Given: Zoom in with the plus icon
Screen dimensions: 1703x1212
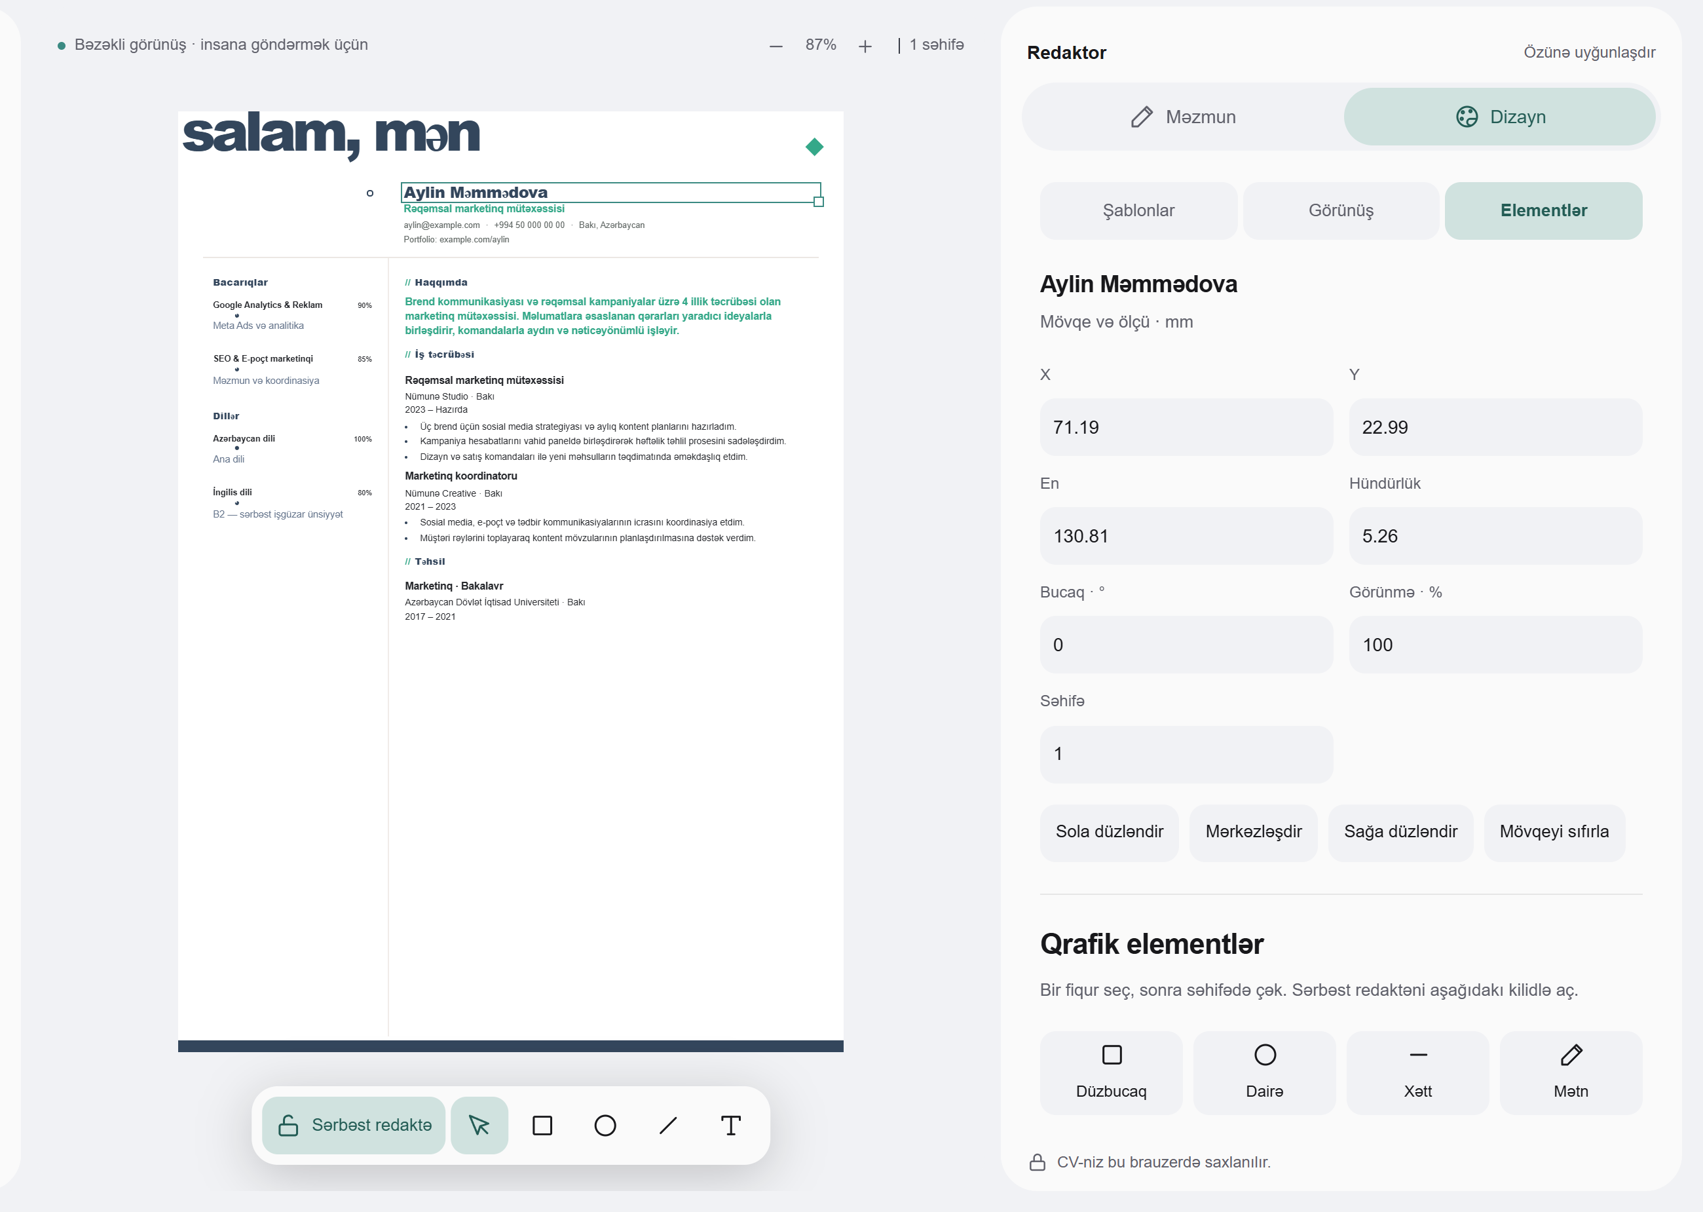Looking at the screenshot, I should (865, 45).
